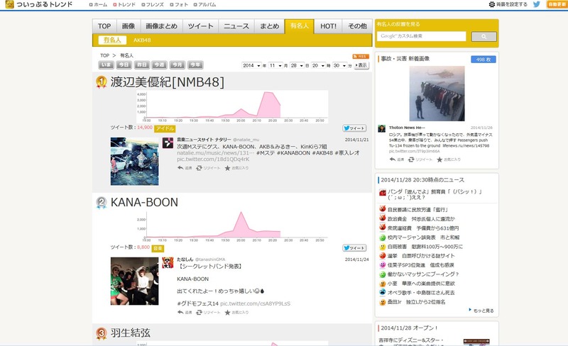The width and height of the screenshot is (568, 346).
Task: Click the 昨日 time filter button
Action: pyautogui.click(x=141, y=65)
